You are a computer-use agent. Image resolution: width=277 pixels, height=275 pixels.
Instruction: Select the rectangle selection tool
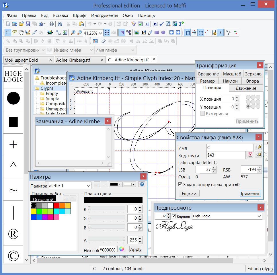click(x=8, y=32)
